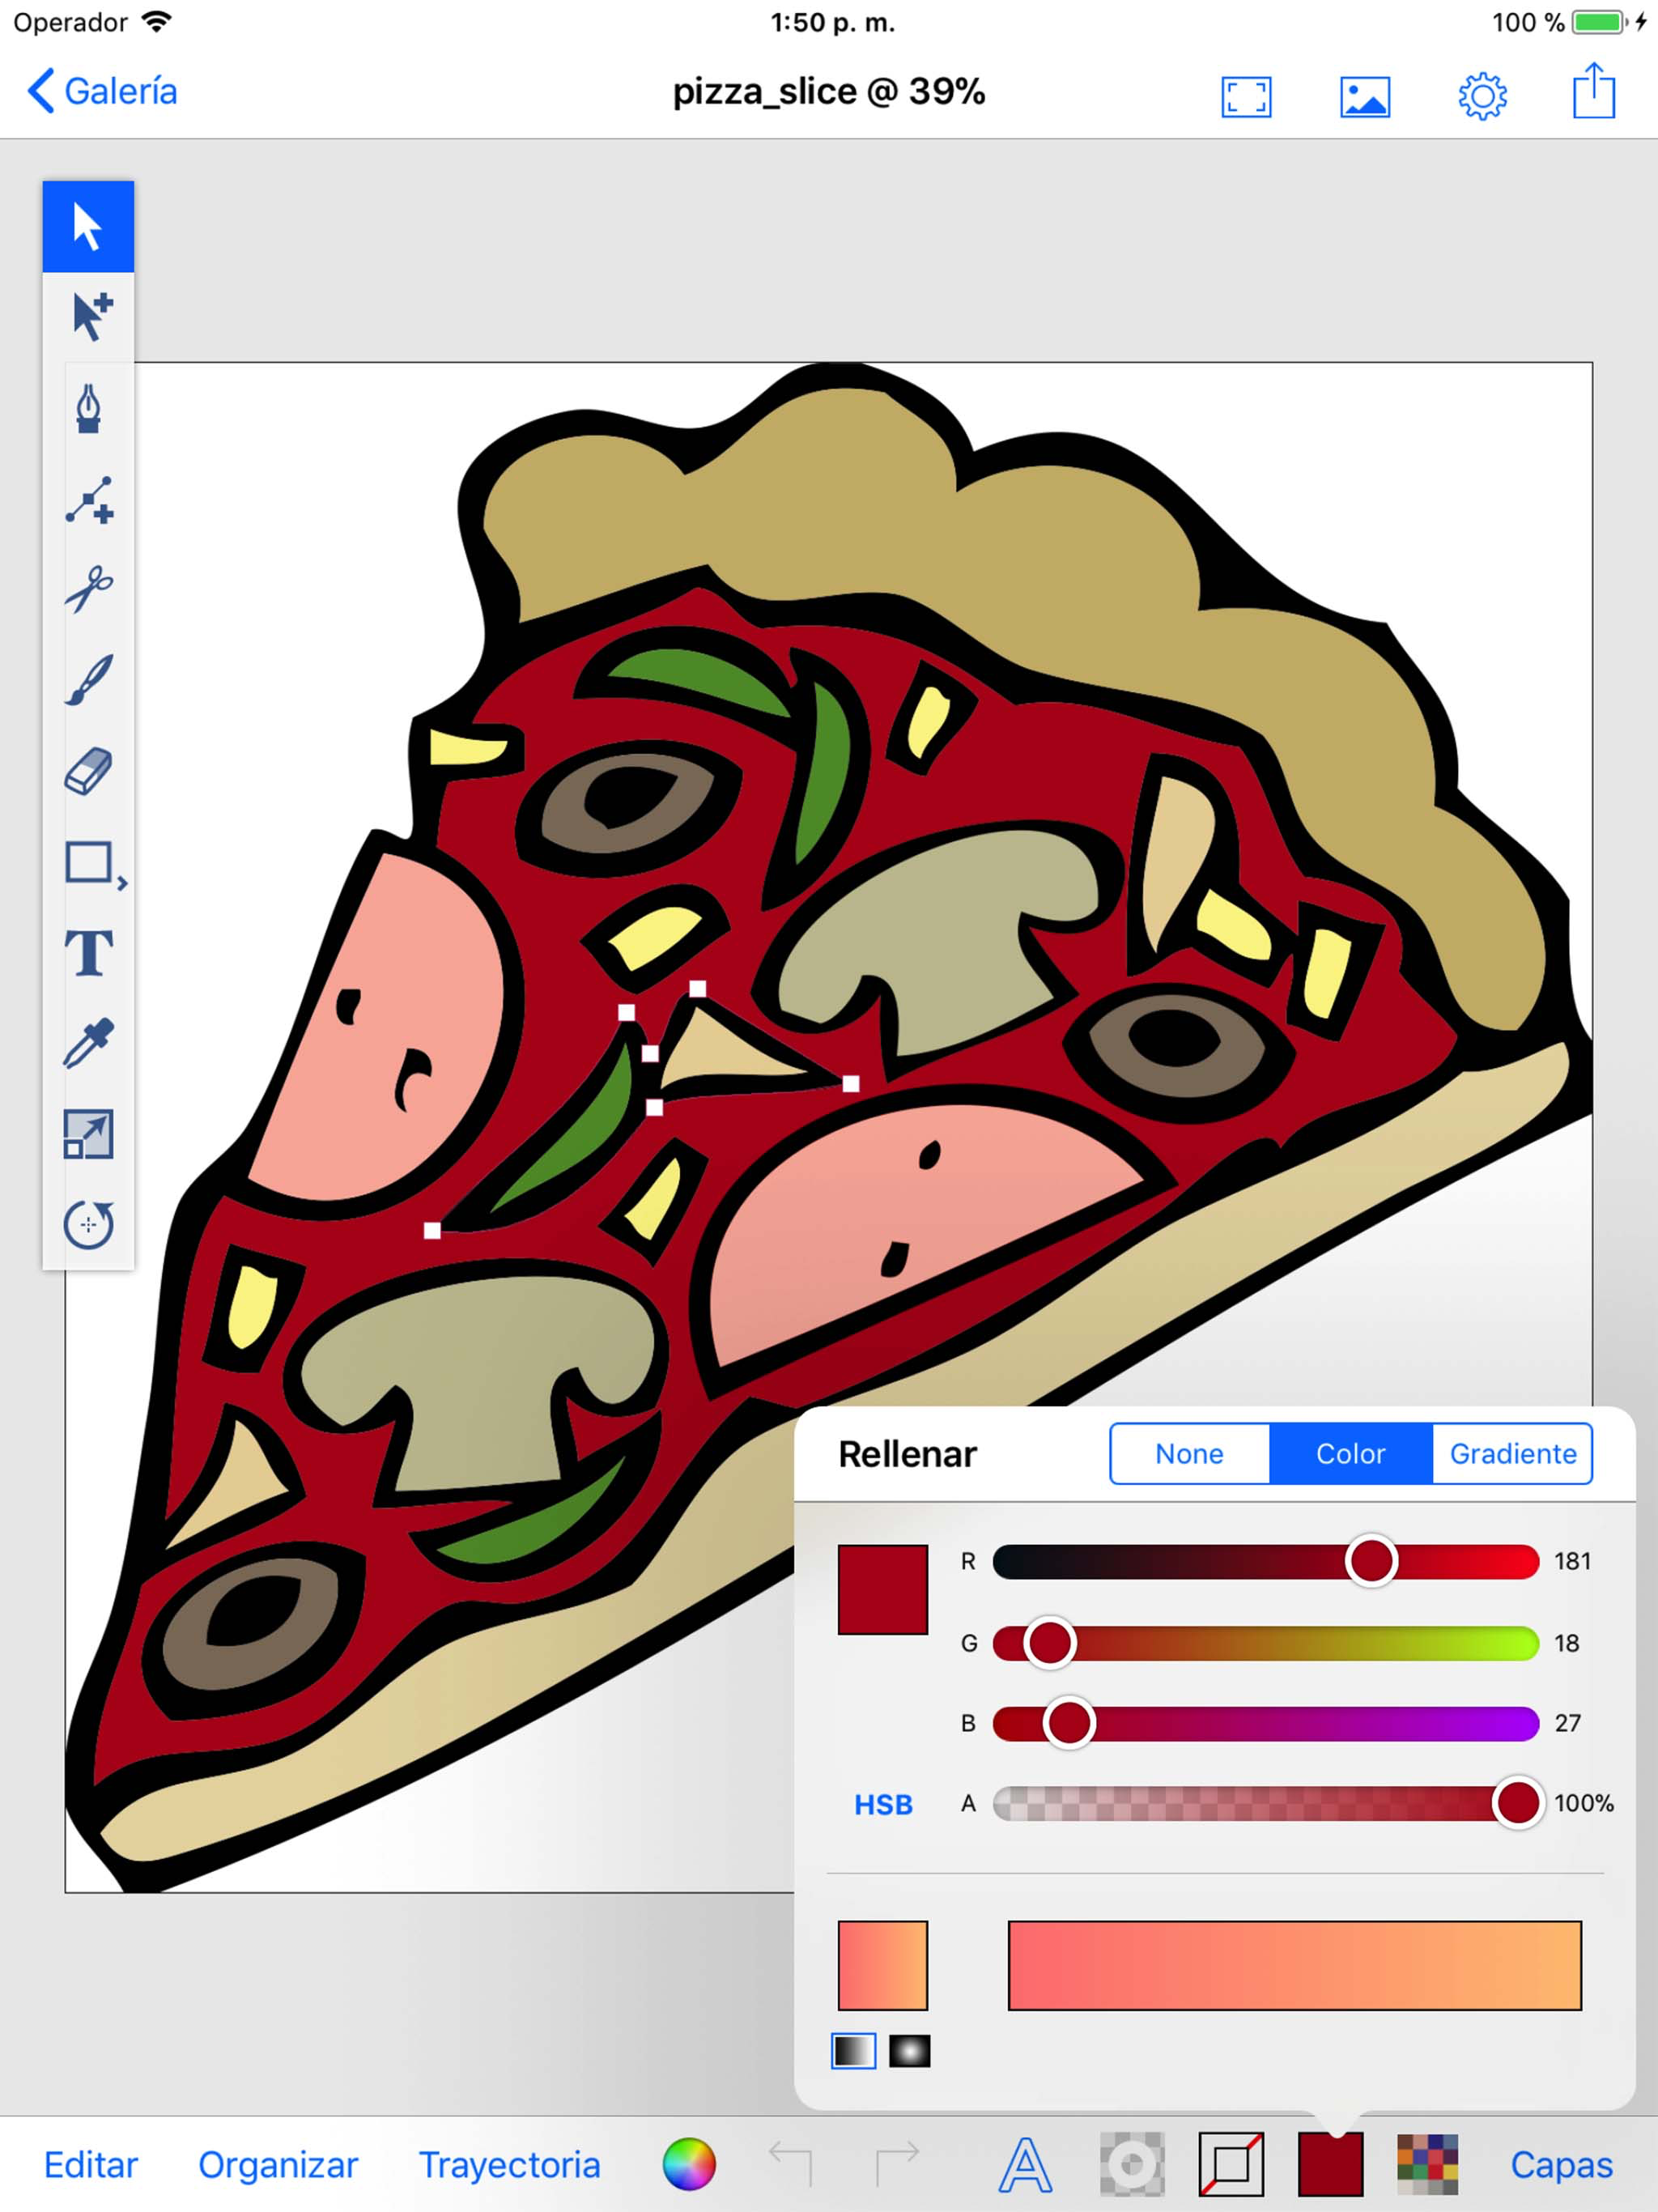This screenshot has width=1658, height=2212.
Task: Select the Add Anchor Point tool
Action: [x=88, y=499]
